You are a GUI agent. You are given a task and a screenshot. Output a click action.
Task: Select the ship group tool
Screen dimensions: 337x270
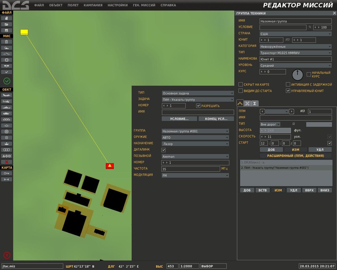[x=6, y=107]
